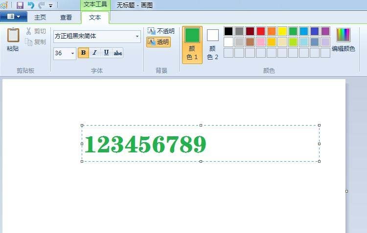
Task: Pick the indigo color swatch
Action: [315, 31]
